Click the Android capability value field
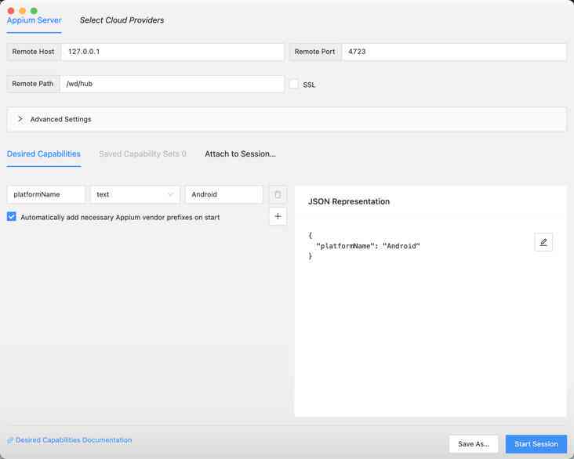 click(x=224, y=194)
